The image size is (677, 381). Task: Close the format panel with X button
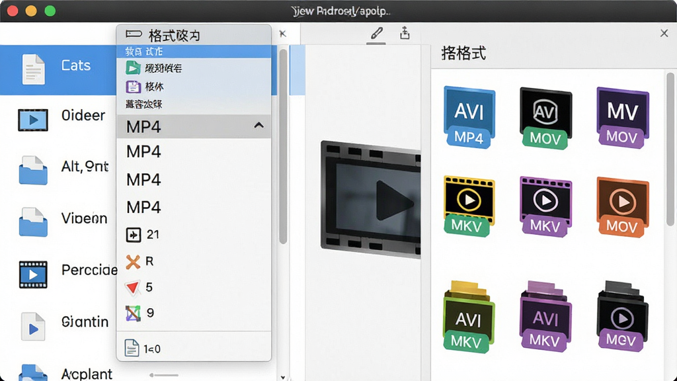(x=664, y=33)
